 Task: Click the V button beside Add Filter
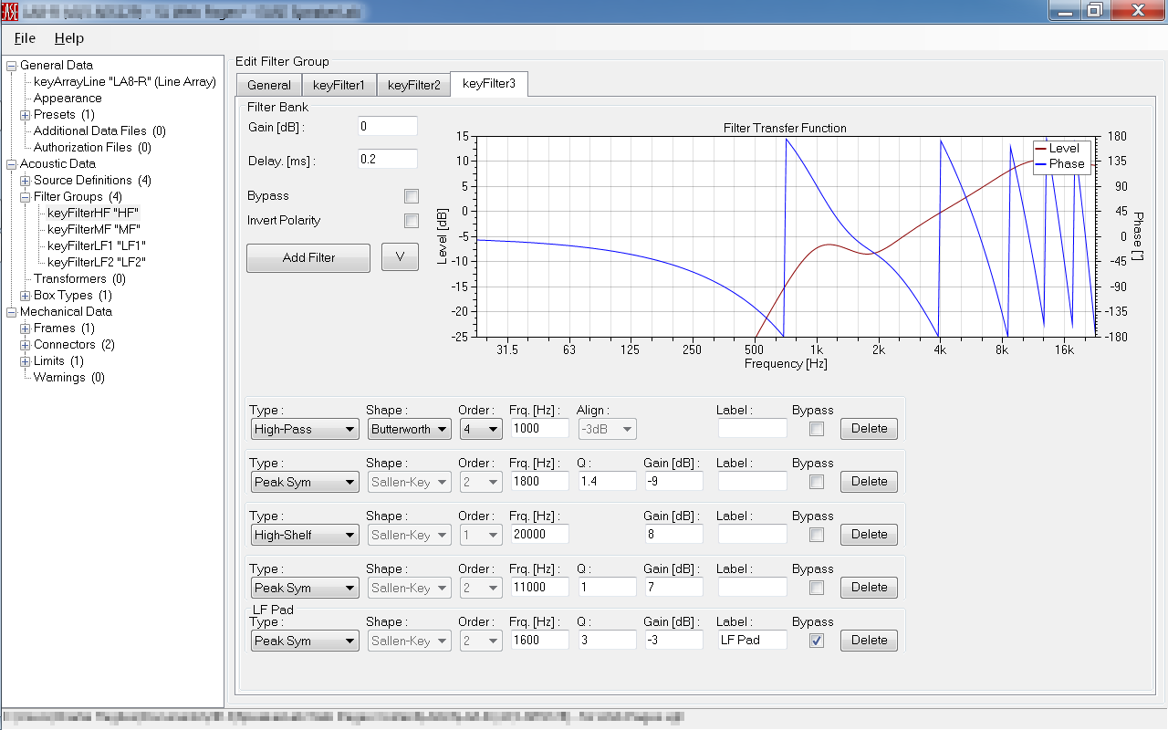(400, 258)
